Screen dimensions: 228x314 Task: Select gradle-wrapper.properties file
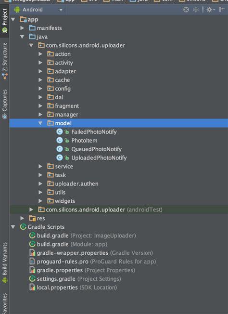point(95,253)
